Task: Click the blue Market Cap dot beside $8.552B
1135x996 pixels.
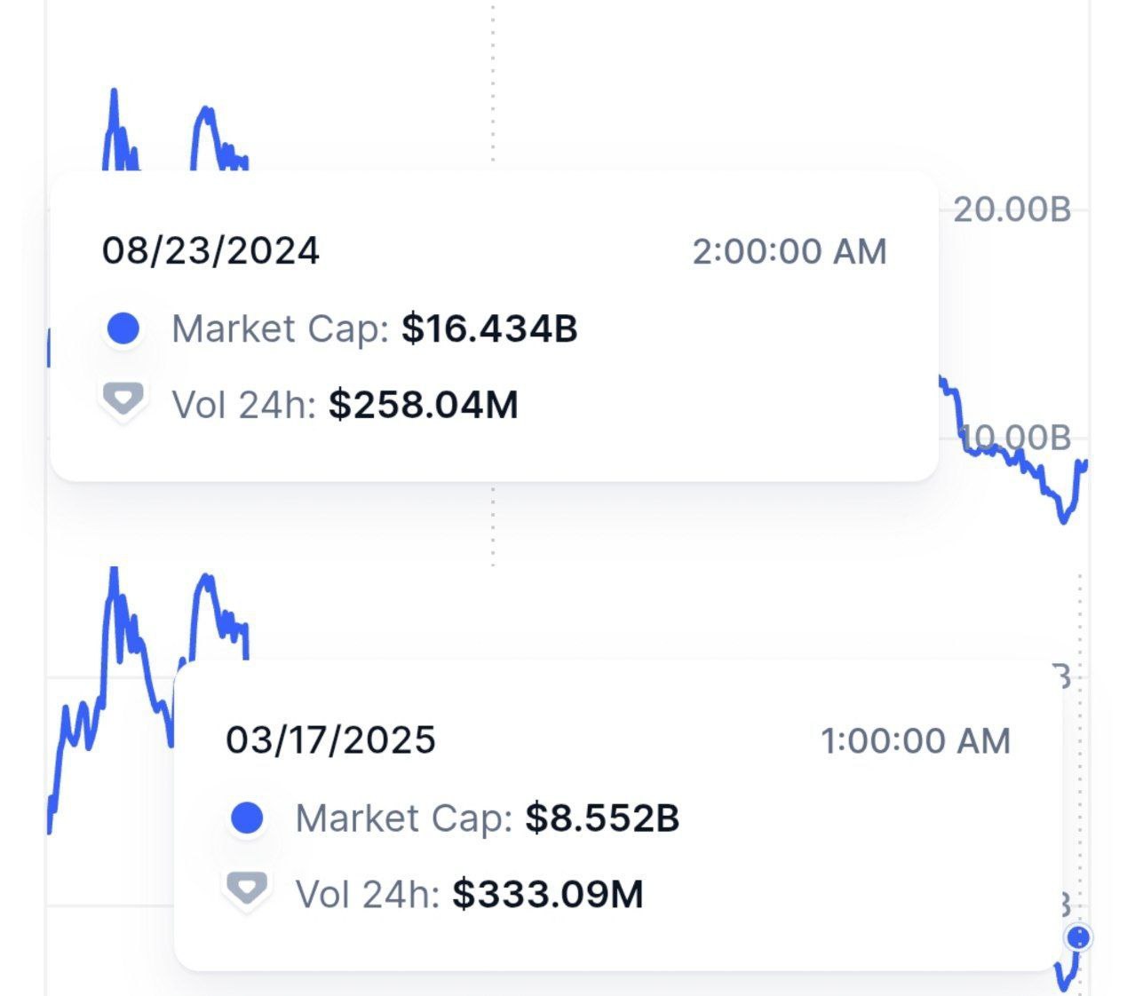Action: 247,818
